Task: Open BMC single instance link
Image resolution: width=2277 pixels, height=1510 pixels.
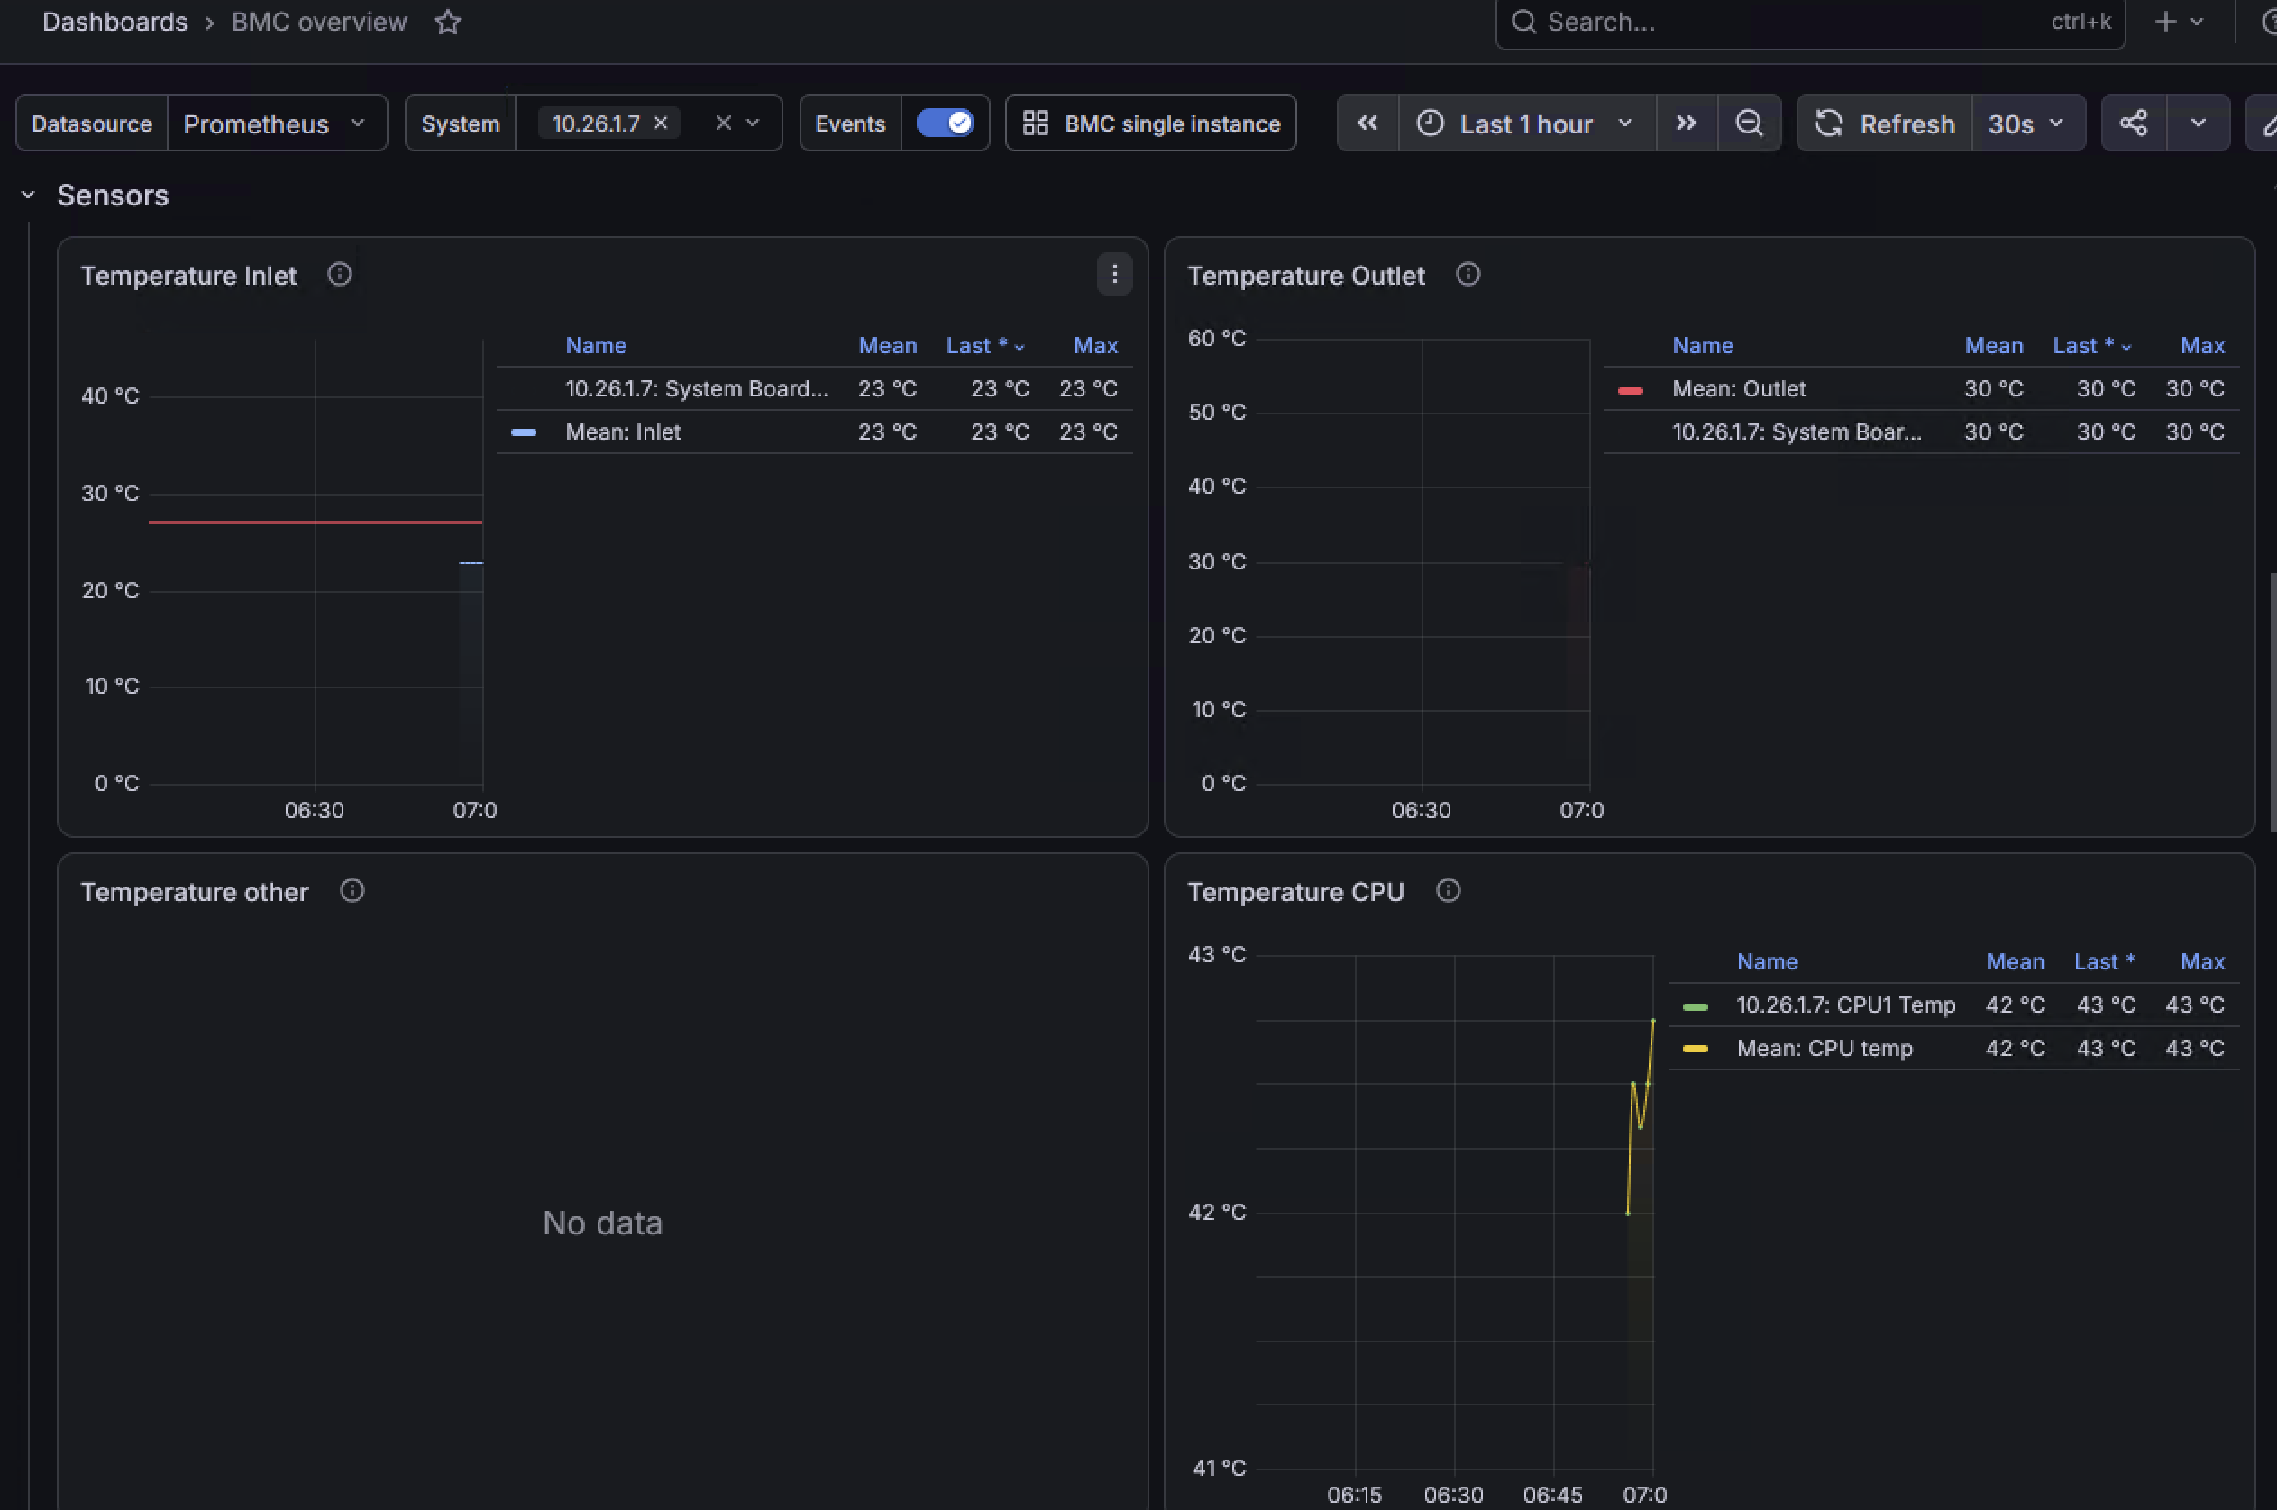Action: (x=1150, y=123)
